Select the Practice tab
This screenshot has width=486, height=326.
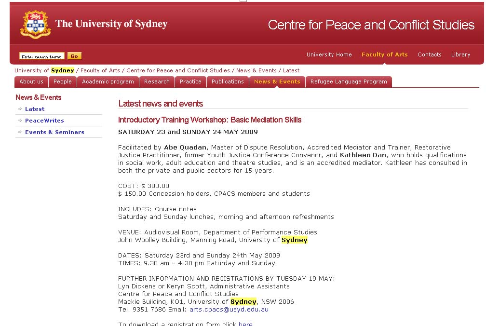click(190, 82)
